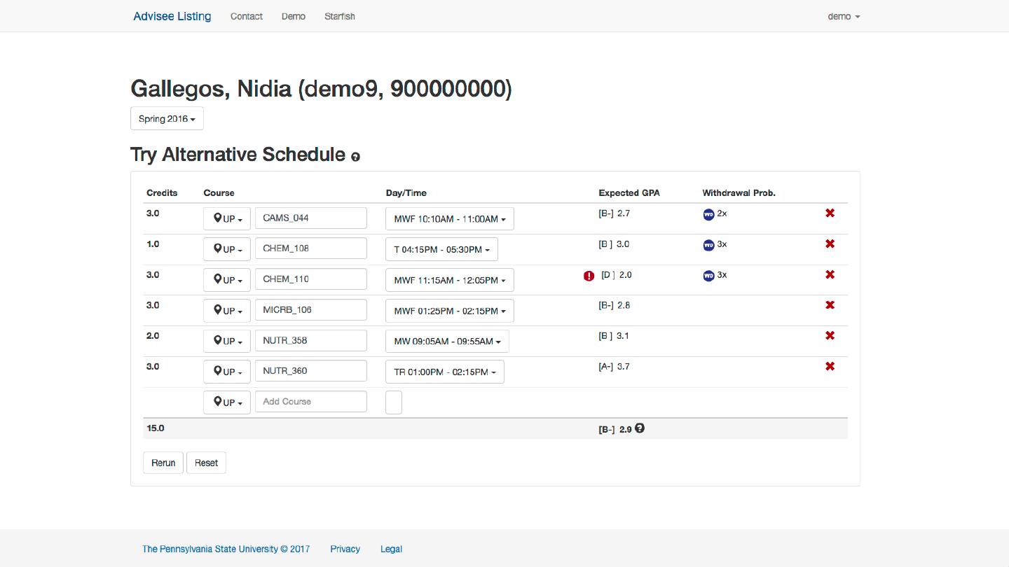This screenshot has height=567, width=1009.
Task: Click question mark icon beside total GPA 2.9
Action: (x=639, y=428)
